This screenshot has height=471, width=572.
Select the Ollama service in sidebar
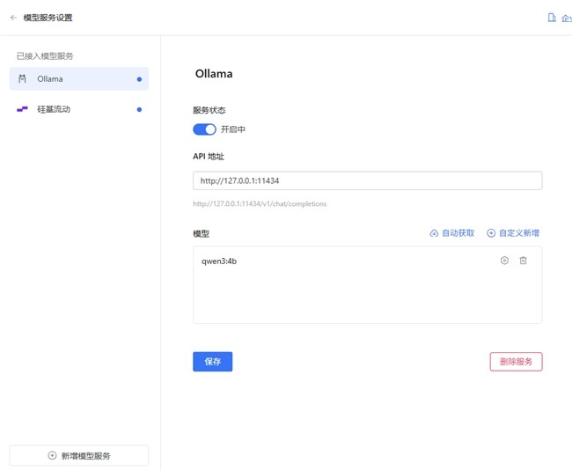click(x=78, y=79)
